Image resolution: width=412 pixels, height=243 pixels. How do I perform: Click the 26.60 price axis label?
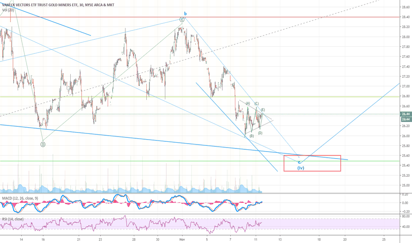click(x=406, y=106)
